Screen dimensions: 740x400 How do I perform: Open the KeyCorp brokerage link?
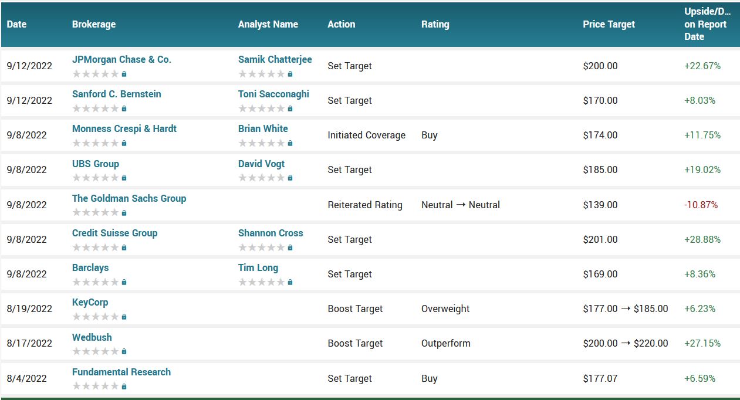click(x=90, y=302)
